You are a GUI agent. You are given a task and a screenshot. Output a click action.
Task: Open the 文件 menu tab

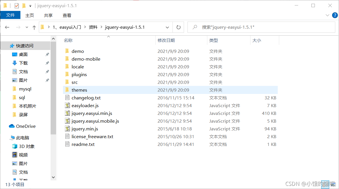[x=10, y=15]
